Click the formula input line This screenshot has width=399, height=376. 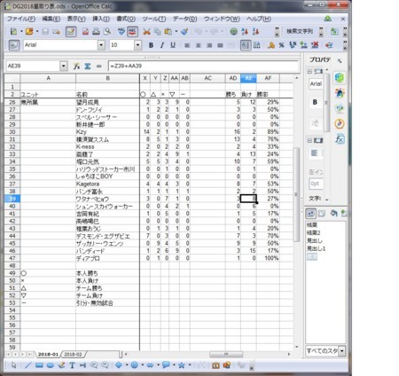point(204,67)
